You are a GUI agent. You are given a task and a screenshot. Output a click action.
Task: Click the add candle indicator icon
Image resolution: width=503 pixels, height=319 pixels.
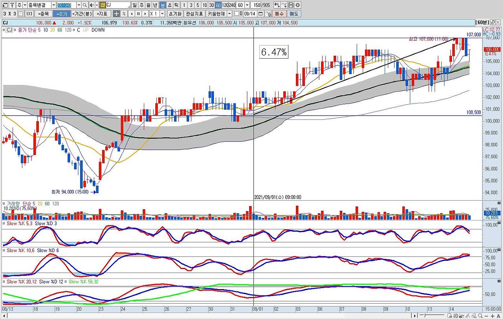[x=277, y=5]
